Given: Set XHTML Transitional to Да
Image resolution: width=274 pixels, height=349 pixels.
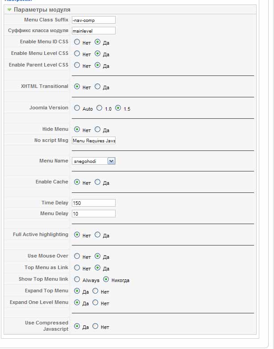Looking at the screenshot, I should pos(98,87).
